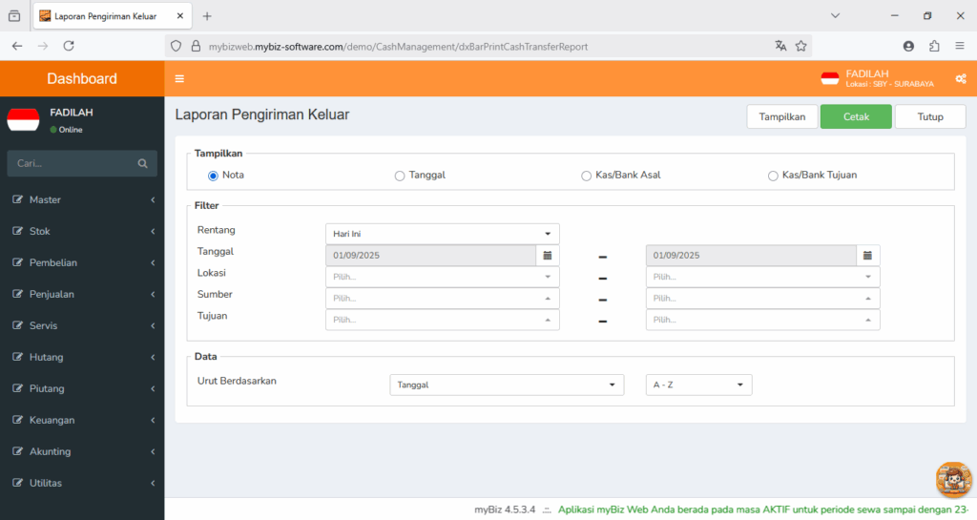This screenshot has width=977, height=520.
Task: Expand the Penjualan sidebar menu
Action: 82,294
